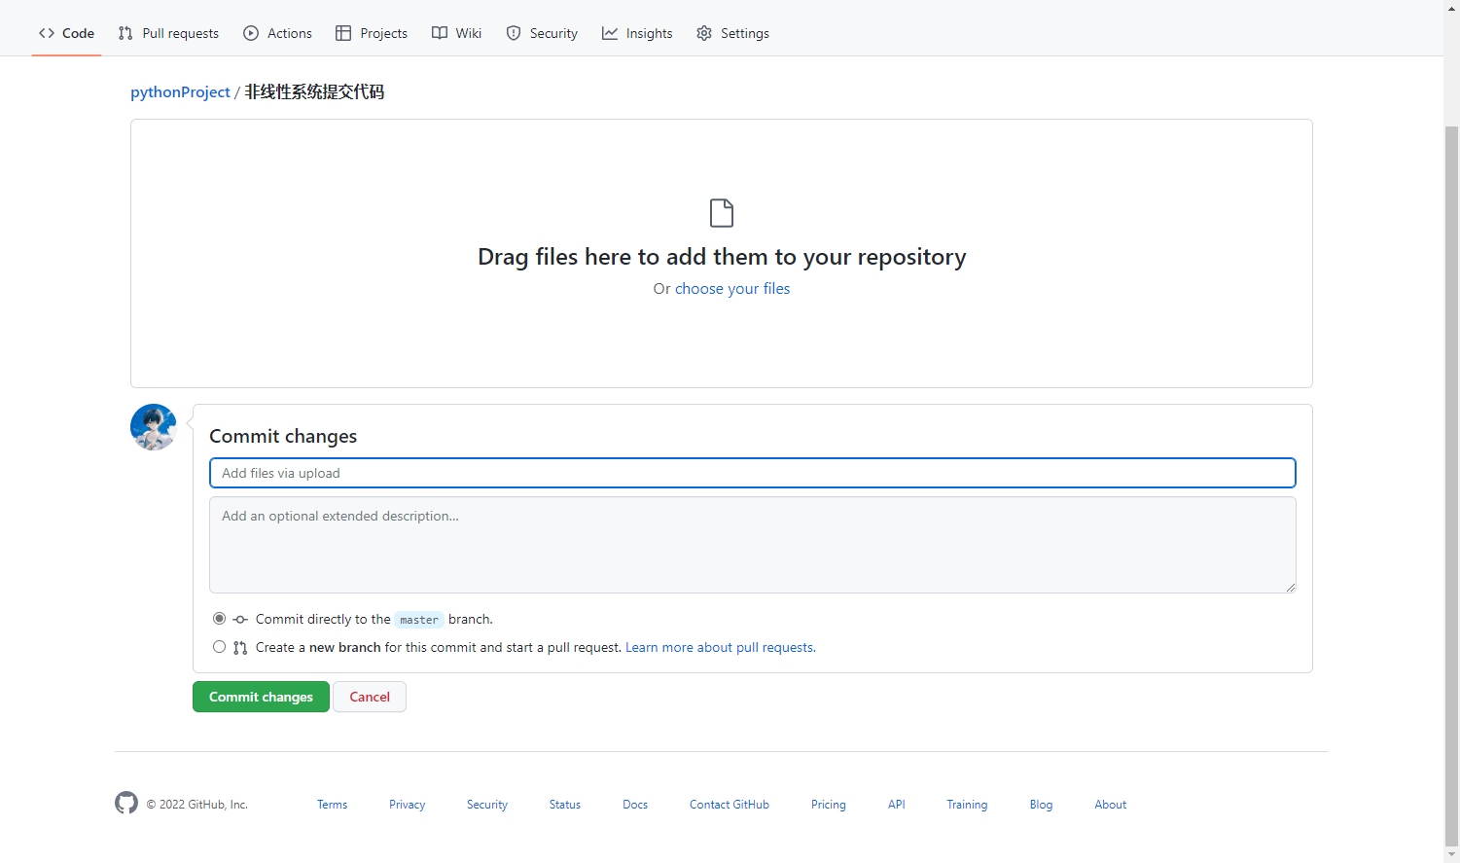Viewport: 1460px width, 863px height.
Task: Open the Pricing footer link
Action: click(x=829, y=805)
